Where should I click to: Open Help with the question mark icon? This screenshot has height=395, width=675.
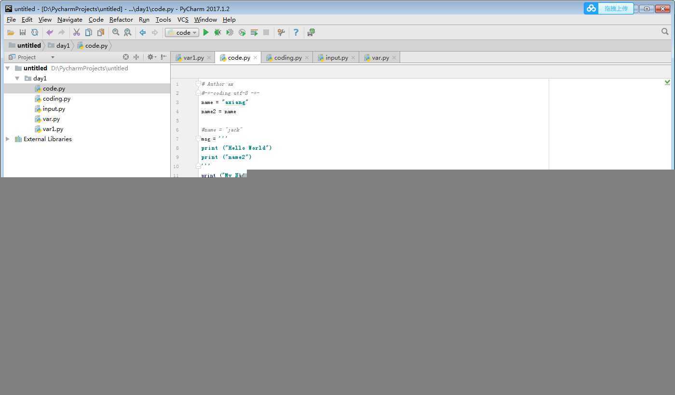pos(296,32)
